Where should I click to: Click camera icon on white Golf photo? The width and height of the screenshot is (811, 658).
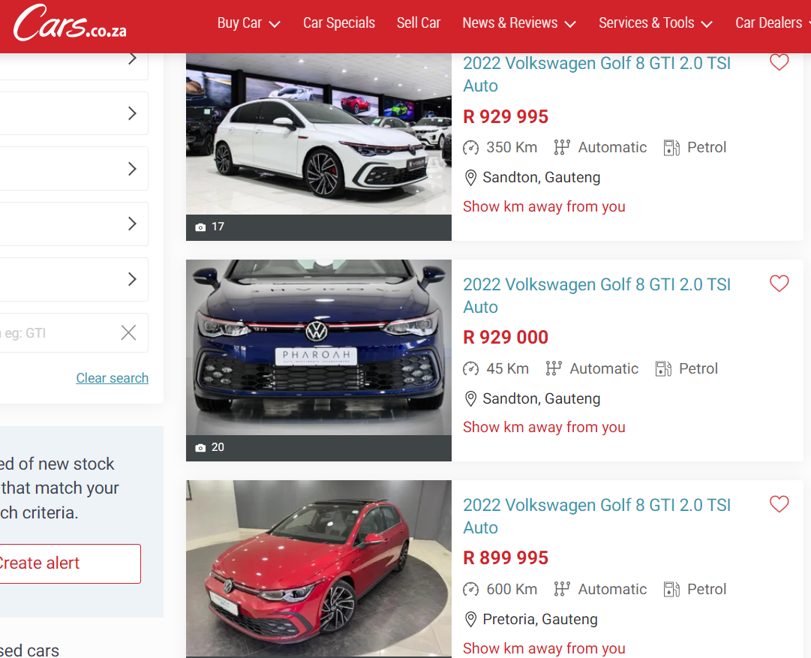coord(200,227)
